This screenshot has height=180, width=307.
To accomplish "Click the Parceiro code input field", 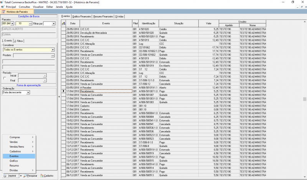I will point(21,23).
